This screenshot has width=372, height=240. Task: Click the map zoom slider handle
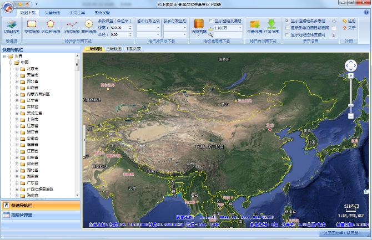(351, 105)
